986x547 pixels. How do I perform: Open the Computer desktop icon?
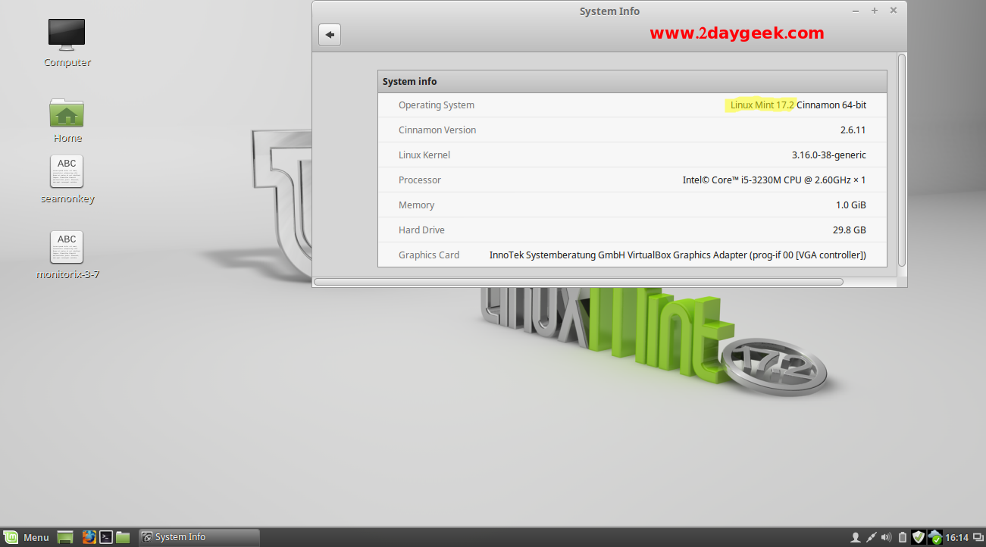[x=67, y=35]
